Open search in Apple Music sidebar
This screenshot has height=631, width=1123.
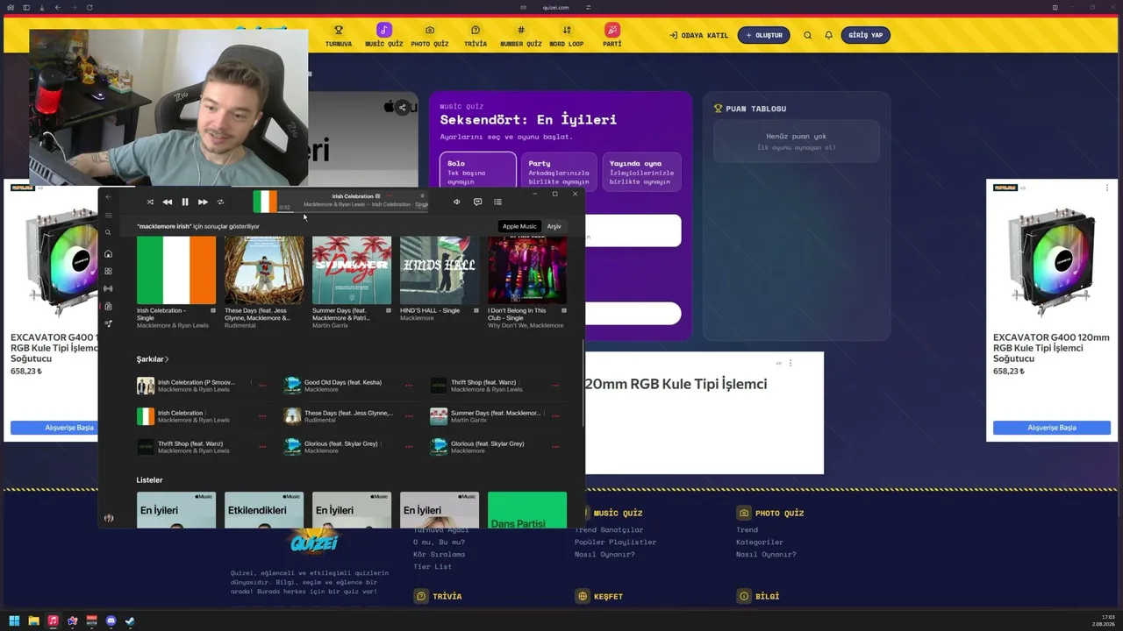(109, 232)
